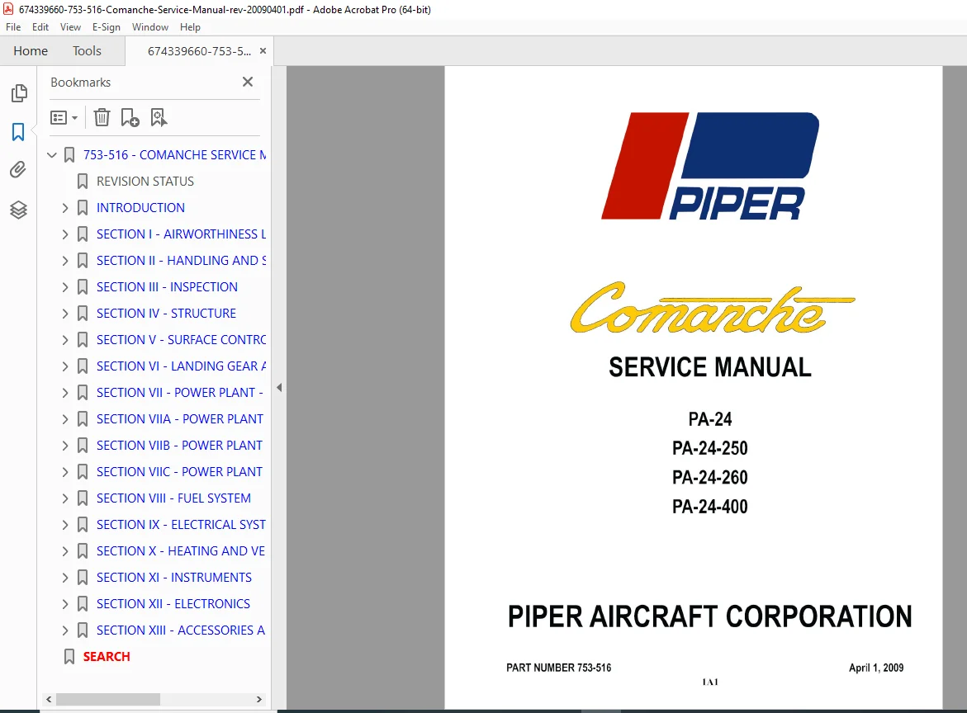Expand SECTION V - SURFACE CONTROLS bookmark

click(65, 340)
